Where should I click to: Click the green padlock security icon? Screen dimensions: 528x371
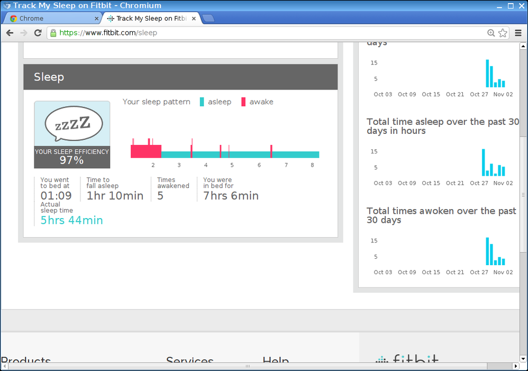click(x=53, y=33)
